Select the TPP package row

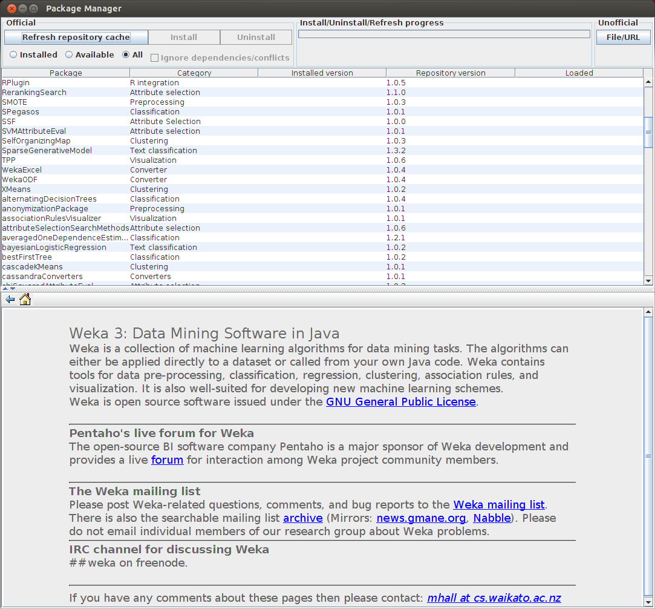pos(322,160)
